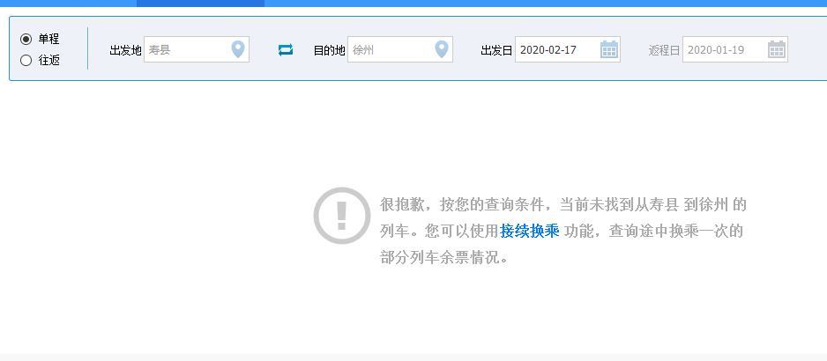Viewport: 827px width, 361px height.
Task: Click the dark blue tab in top bar
Action: pyautogui.click(x=200, y=4)
